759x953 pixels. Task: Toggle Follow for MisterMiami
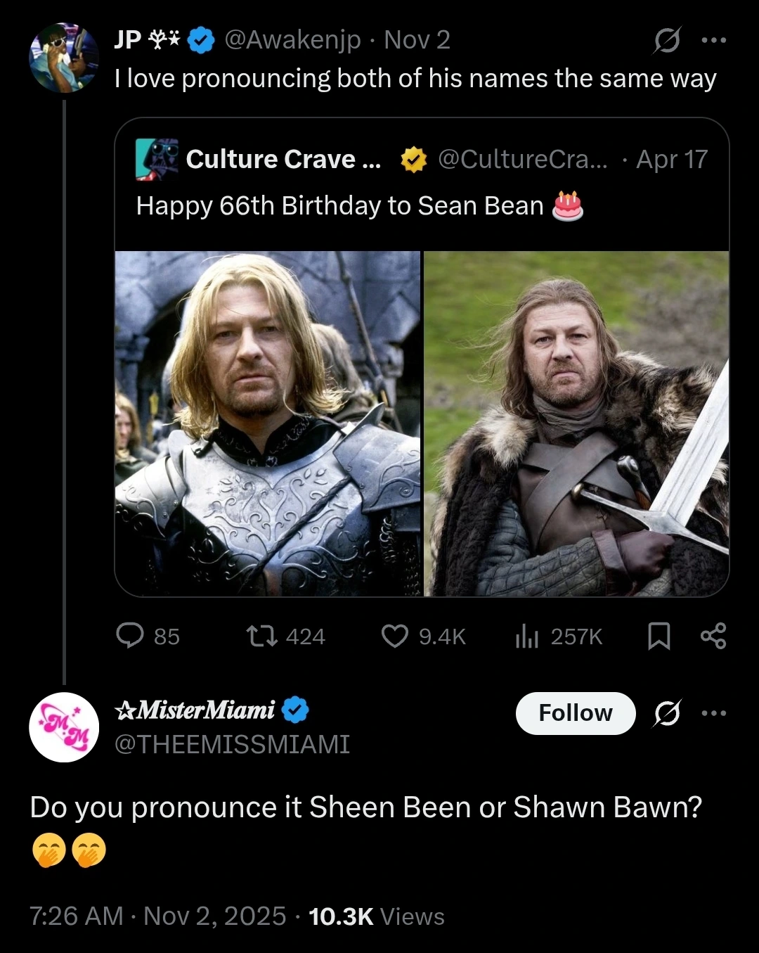[x=575, y=713]
